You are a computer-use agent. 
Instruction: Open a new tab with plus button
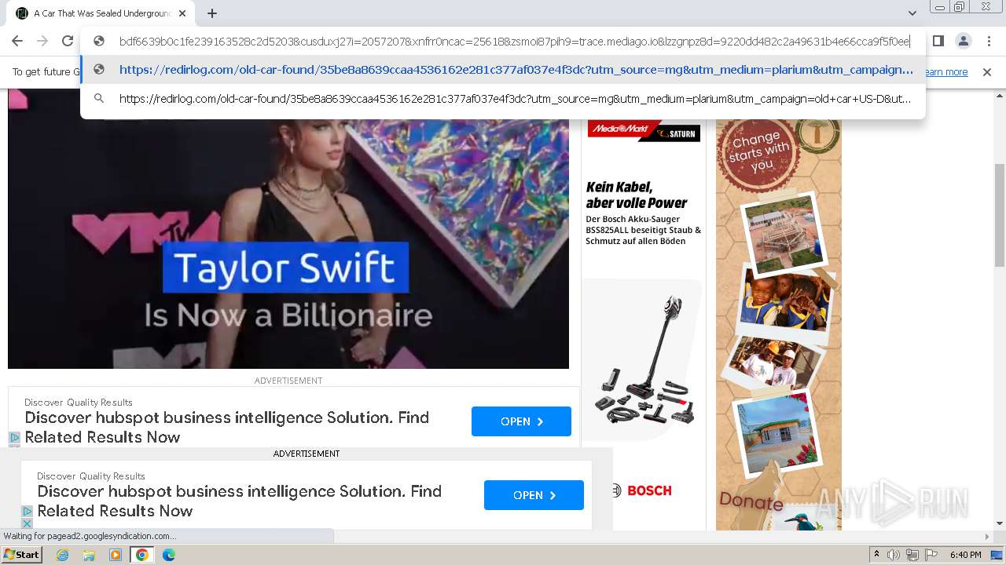click(x=212, y=13)
